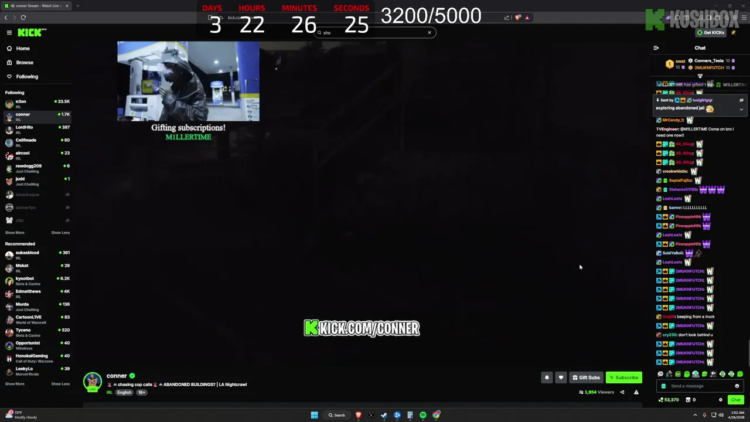Viewport: 750px width, 422px height.
Task: Open the chat shop icon
Action: [688, 400]
